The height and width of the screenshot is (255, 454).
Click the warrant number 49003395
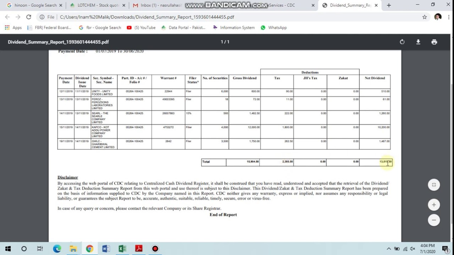[x=168, y=99]
